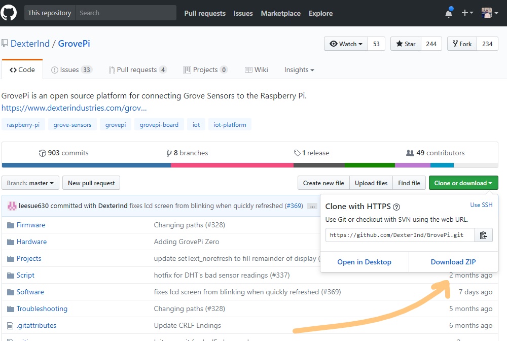Click Create new file button

coord(323,183)
